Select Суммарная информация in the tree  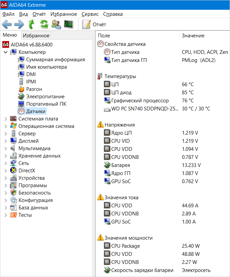click(55, 60)
